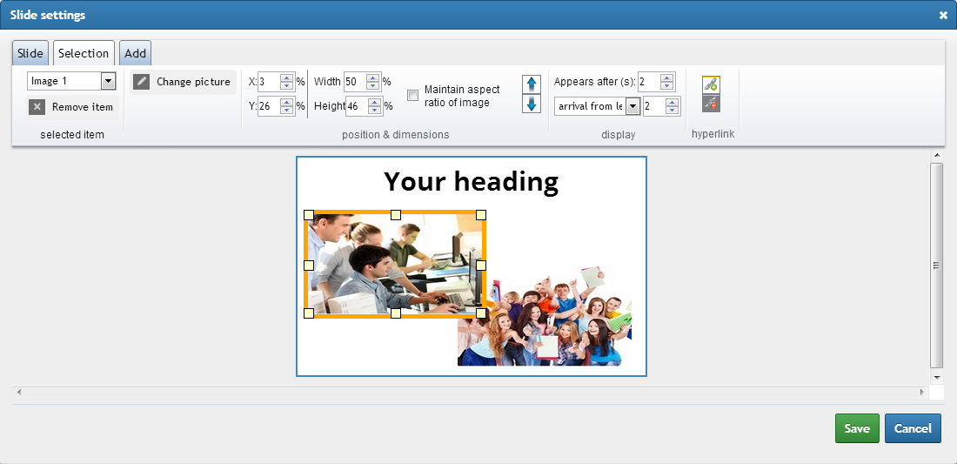Click the vertical scrollbar thumb
This screenshot has width=957, height=464.
pyautogui.click(x=936, y=265)
